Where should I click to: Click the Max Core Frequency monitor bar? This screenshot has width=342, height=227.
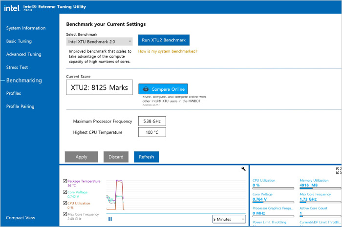click(320, 202)
